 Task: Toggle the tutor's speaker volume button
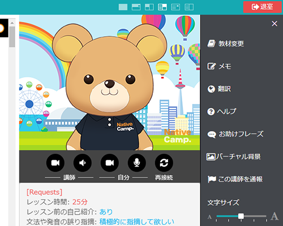point(83,163)
